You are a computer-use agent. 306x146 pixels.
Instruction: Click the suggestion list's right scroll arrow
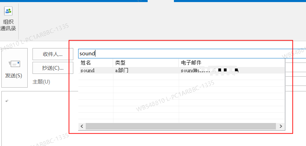point(281,126)
